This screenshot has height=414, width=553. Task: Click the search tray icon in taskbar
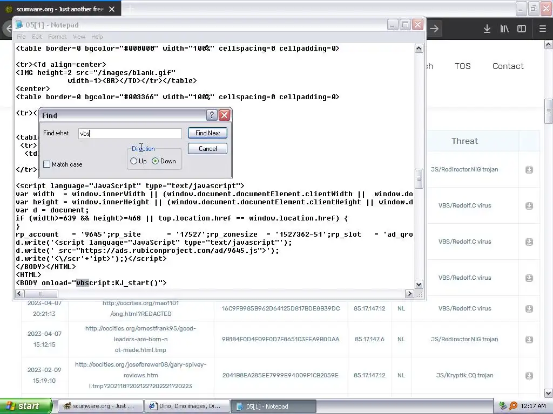tap(514, 406)
